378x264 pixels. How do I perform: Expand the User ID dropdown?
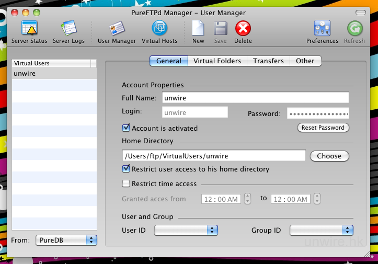[x=186, y=230]
